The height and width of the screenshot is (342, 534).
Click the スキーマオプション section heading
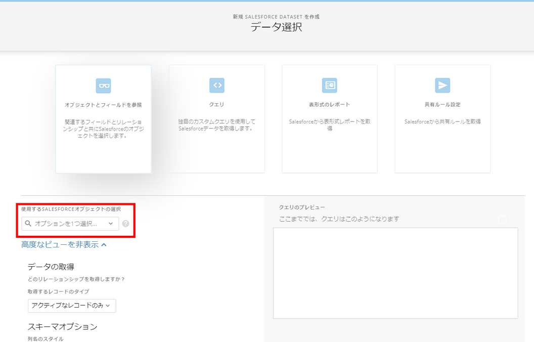(x=62, y=327)
